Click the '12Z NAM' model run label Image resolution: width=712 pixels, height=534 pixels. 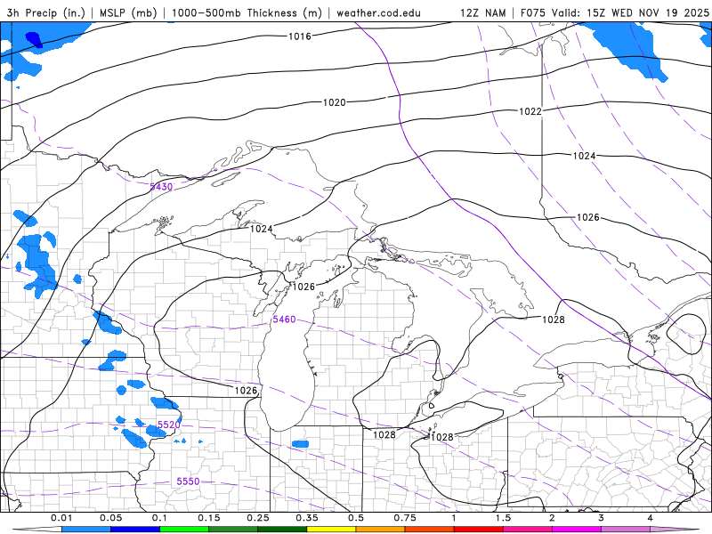(x=482, y=12)
